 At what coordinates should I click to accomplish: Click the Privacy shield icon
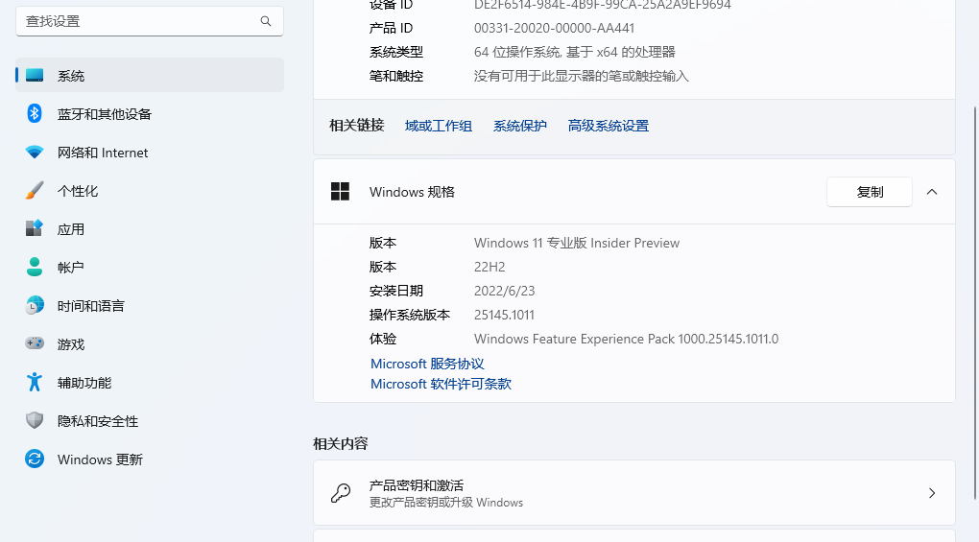35,420
